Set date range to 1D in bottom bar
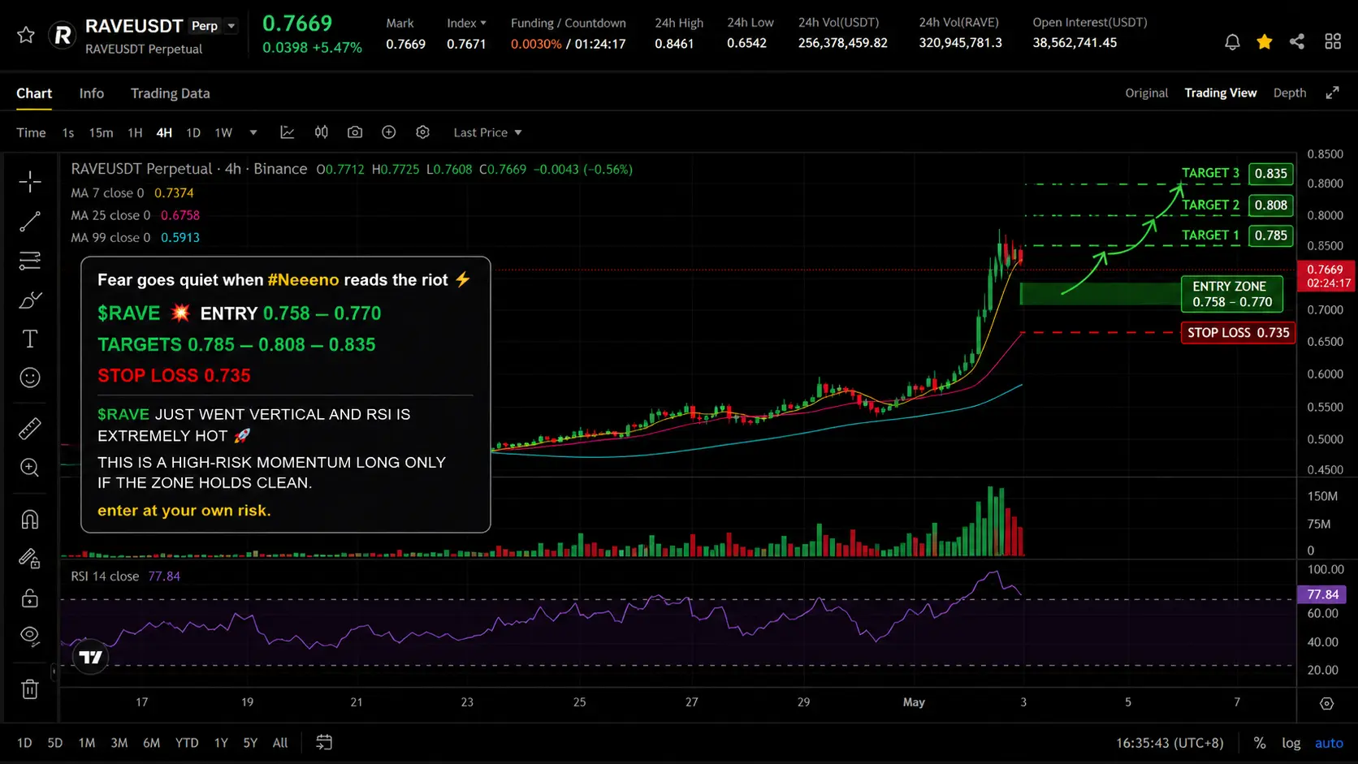This screenshot has width=1358, height=764. pos(24,742)
